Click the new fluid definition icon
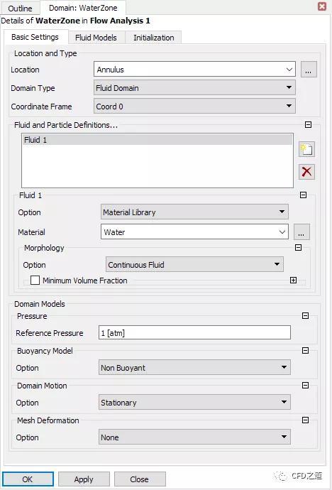The image size is (332, 490). (x=306, y=149)
